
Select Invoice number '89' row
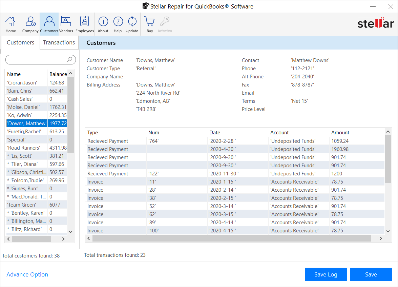point(235,222)
